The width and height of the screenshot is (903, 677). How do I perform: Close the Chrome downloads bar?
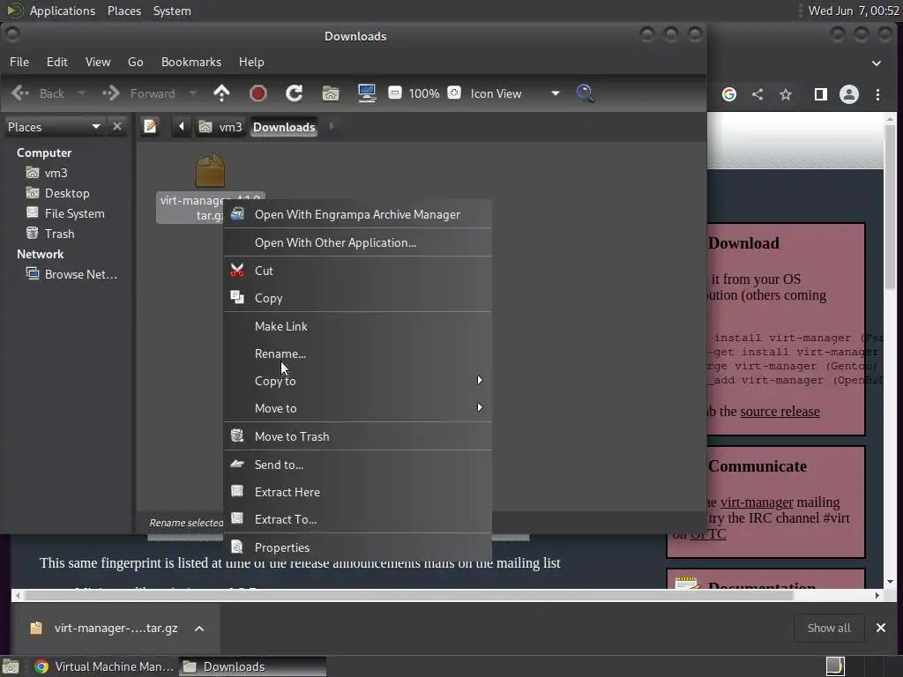[x=881, y=628]
